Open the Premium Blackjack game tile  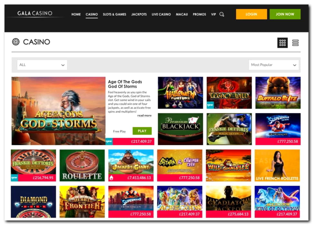(180, 129)
